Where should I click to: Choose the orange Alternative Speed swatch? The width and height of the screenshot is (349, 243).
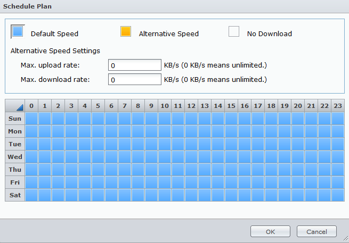(x=126, y=31)
